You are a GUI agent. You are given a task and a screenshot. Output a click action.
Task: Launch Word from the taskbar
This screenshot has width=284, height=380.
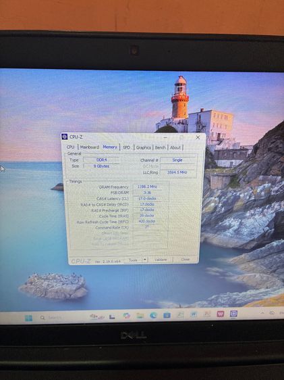point(194,314)
